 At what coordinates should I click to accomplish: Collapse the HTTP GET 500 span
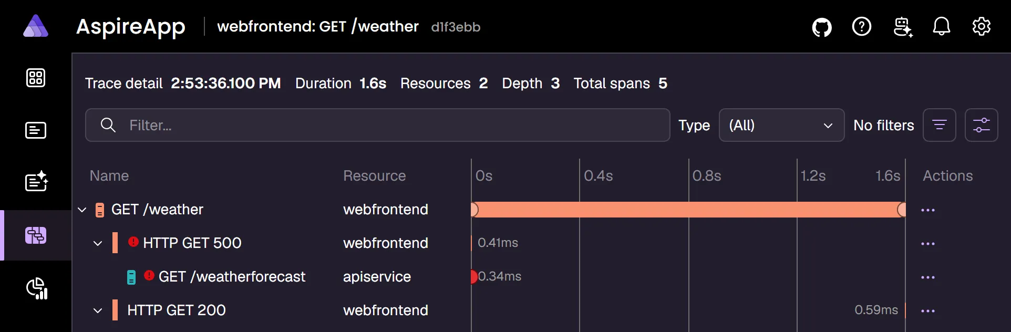98,244
